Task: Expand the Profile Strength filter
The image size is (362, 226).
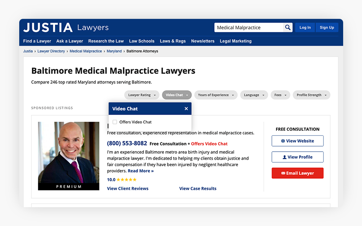Action: coord(311,95)
